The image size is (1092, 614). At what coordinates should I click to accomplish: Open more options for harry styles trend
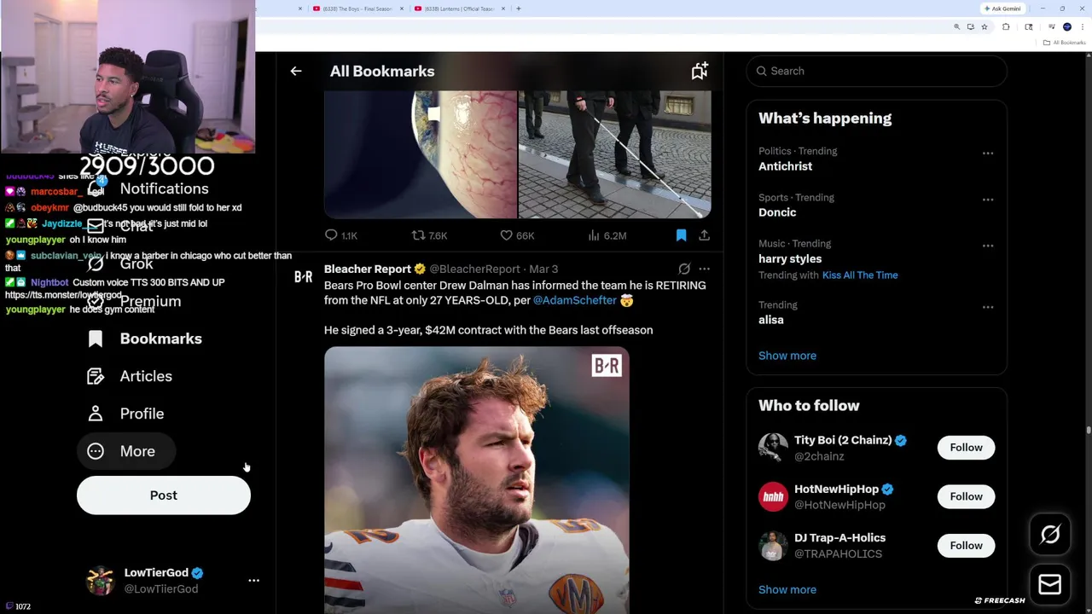(x=988, y=246)
